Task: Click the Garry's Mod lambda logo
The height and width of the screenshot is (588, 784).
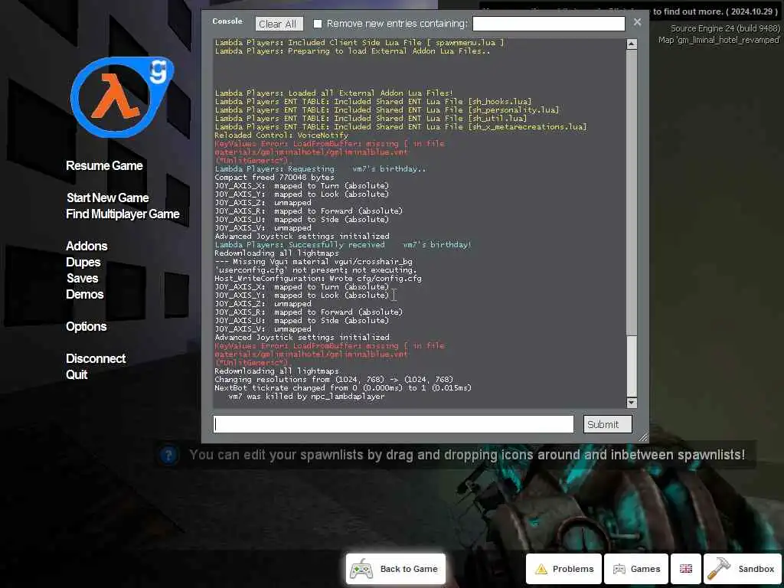Action: (122, 97)
